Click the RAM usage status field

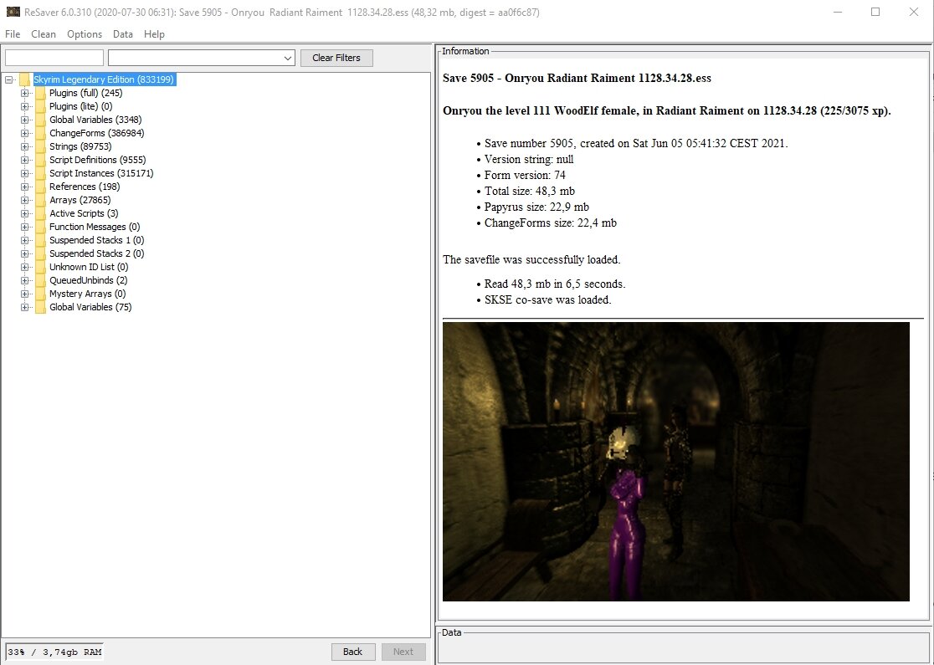[54, 652]
